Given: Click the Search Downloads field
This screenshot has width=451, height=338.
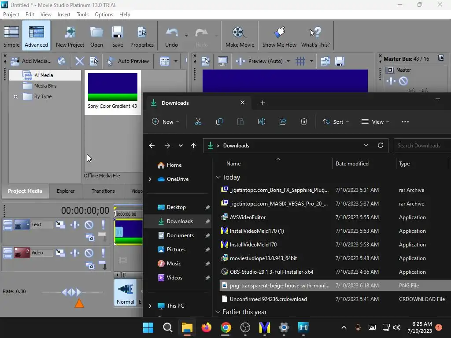Looking at the screenshot, I should pos(422,145).
